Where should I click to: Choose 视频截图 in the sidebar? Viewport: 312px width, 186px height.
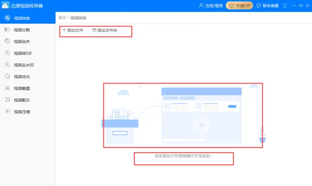[x=27, y=88]
